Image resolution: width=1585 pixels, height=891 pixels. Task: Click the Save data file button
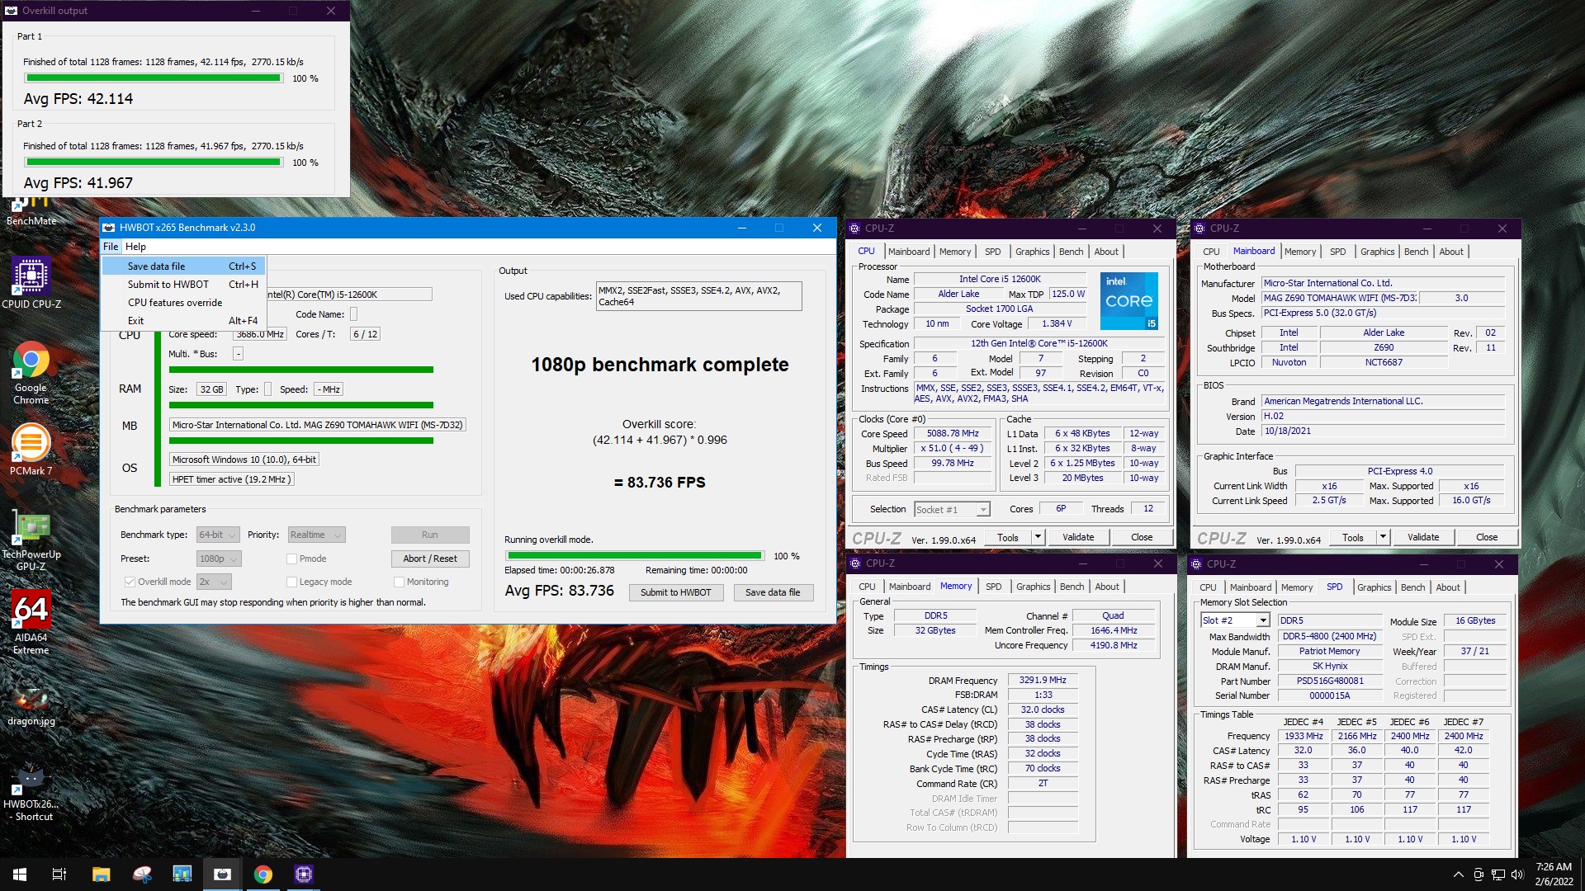tap(773, 592)
